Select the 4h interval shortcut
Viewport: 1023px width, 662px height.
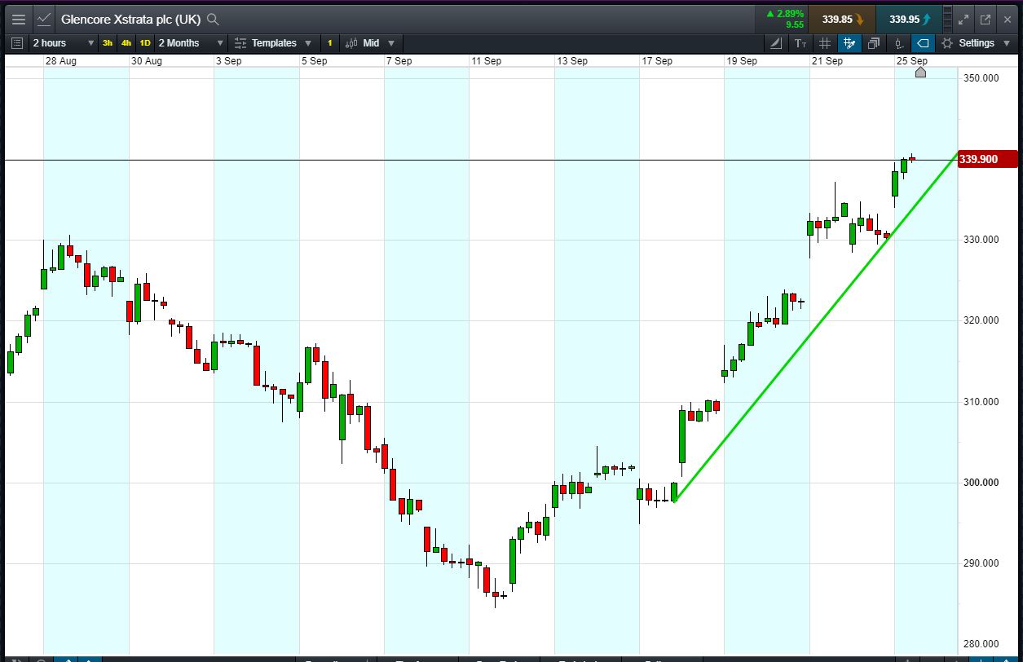pyautogui.click(x=126, y=43)
